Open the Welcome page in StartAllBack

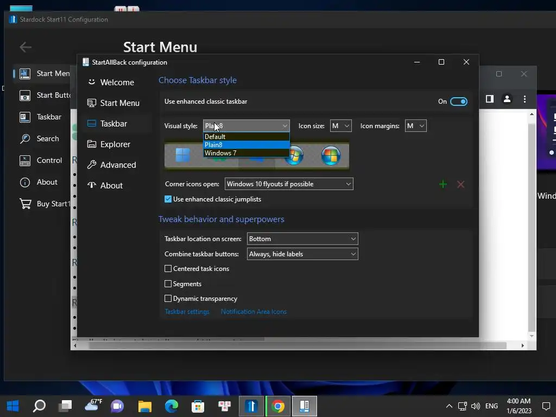point(111,83)
